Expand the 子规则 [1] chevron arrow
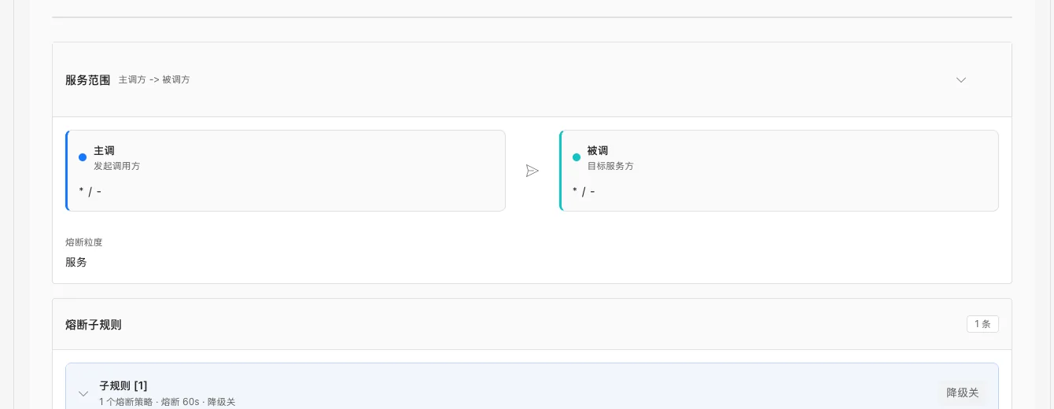The image size is (1054, 409). tap(83, 393)
